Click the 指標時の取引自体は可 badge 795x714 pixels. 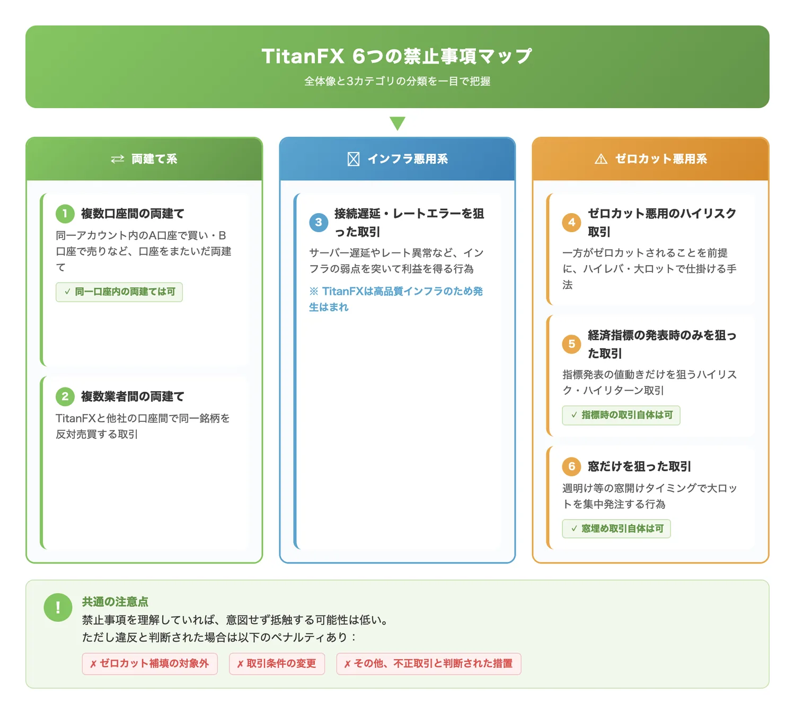[x=621, y=415]
